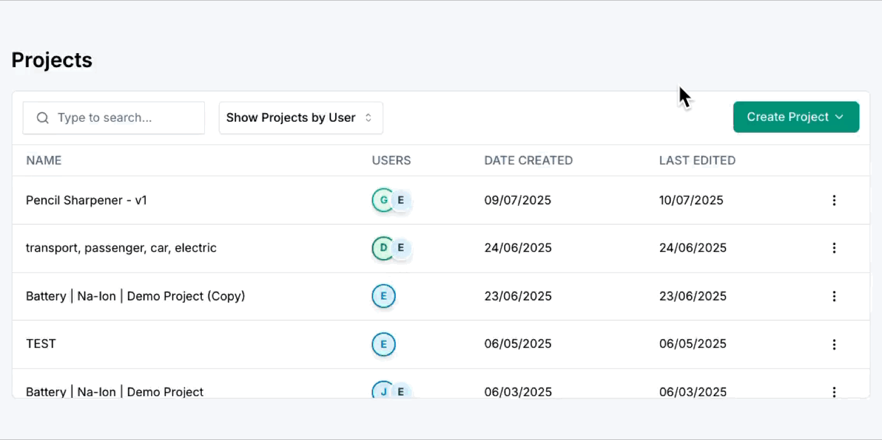882x440 pixels.
Task: Open options menu for Pencil Sharpener - v1
Action: click(x=834, y=200)
